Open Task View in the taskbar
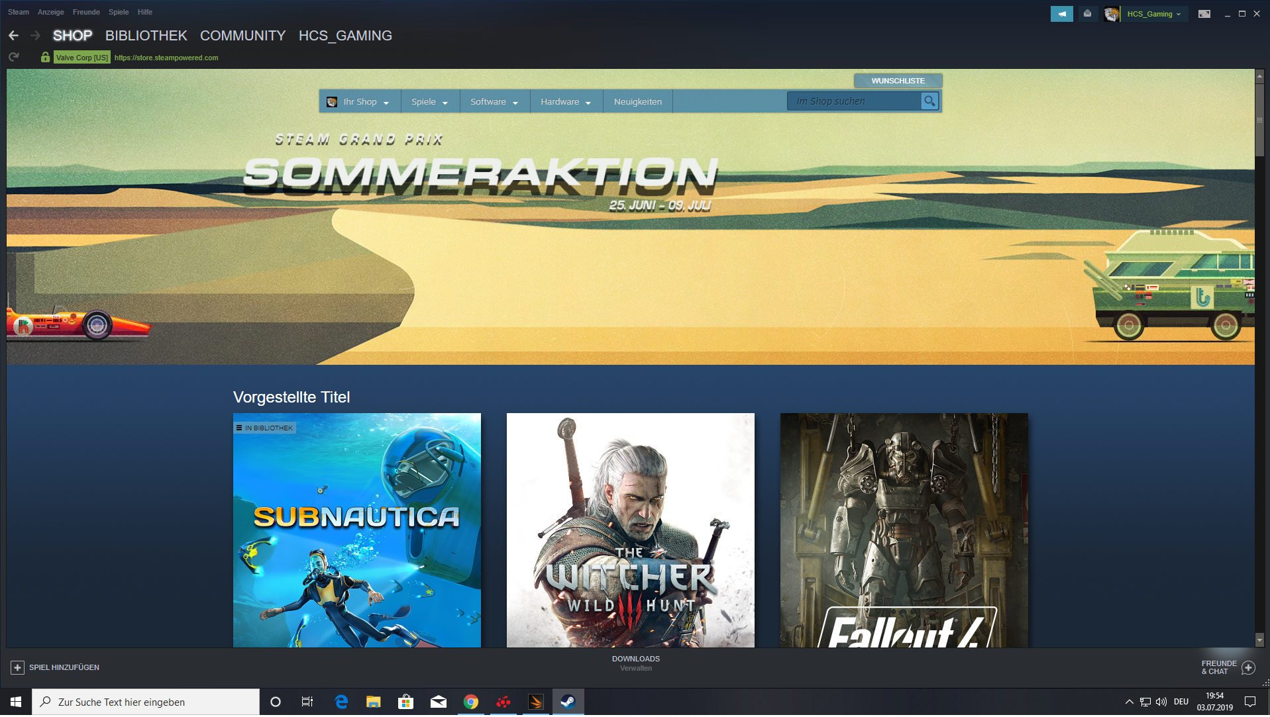 (x=307, y=702)
